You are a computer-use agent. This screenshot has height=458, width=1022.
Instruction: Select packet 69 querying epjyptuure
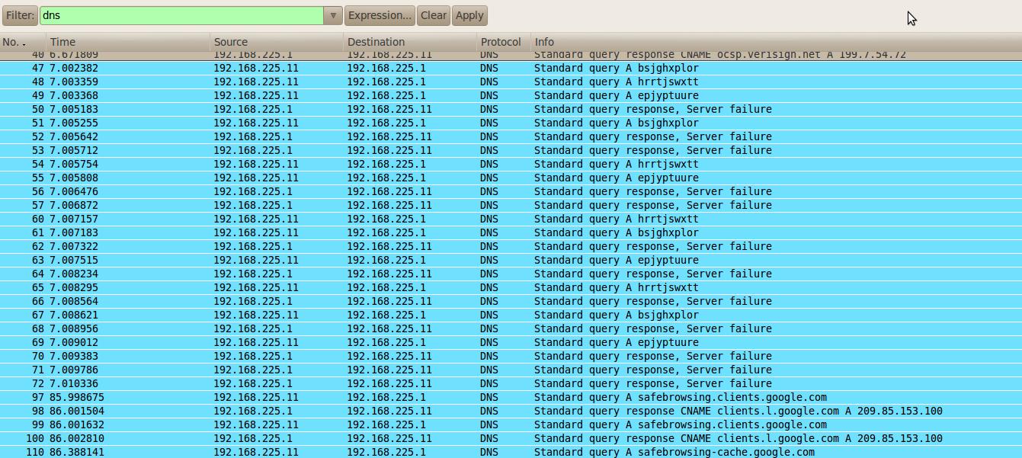(x=511, y=342)
